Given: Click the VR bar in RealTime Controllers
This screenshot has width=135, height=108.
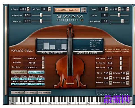Looking at the screenshot, I should coord(64,46).
